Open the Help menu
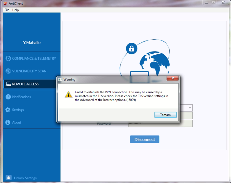Viewport: 231px width, 183px height. pos(16,10)
